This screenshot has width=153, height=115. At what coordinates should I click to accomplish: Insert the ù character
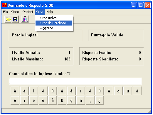coord(53,91)
